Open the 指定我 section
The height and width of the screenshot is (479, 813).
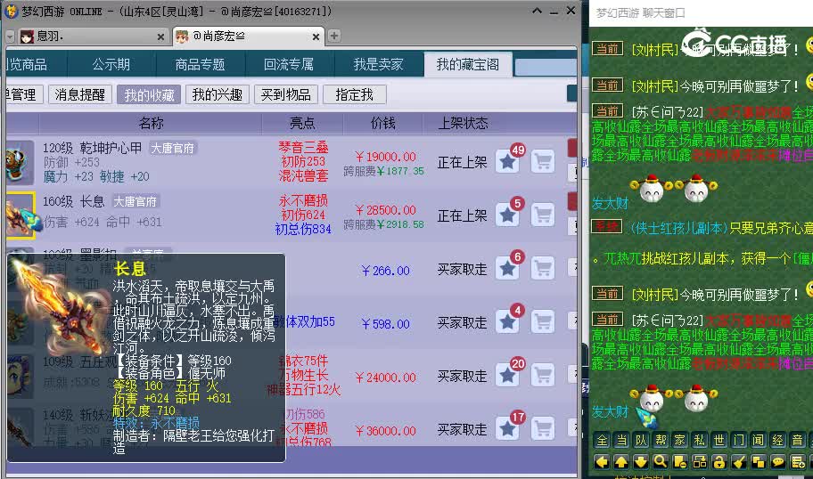[x=354, y=94]
